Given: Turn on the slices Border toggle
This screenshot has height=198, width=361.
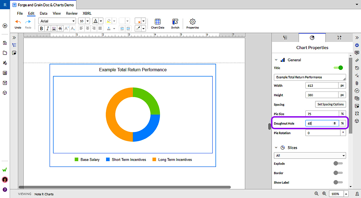Looking at the screenshot, I should (x=338, y=173).
